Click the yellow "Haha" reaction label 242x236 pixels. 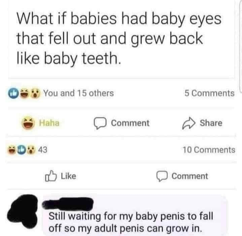(49, 123)
